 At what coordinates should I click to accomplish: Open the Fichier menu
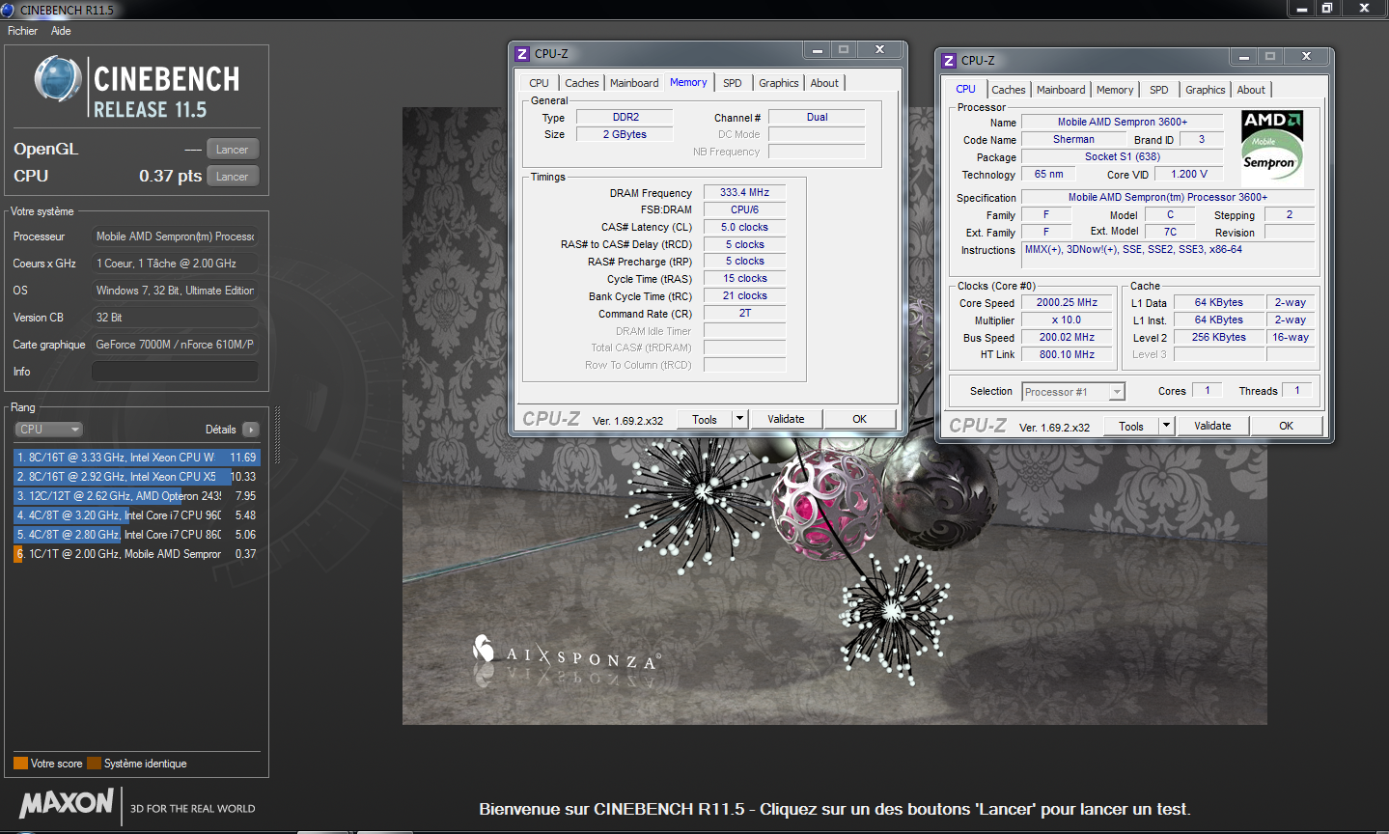22,31
